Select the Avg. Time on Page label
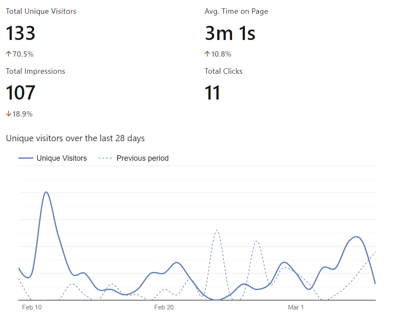Viewport: 393px width, 314px height. point(236,11)
